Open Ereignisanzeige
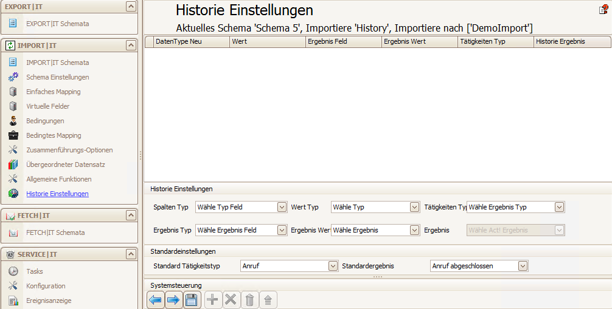The height and width of the screenshot is (309, 612). pos(49,301)
